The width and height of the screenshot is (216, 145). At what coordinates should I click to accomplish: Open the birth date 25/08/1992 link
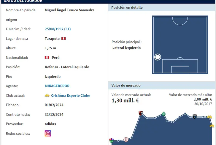tap(58, 29)
